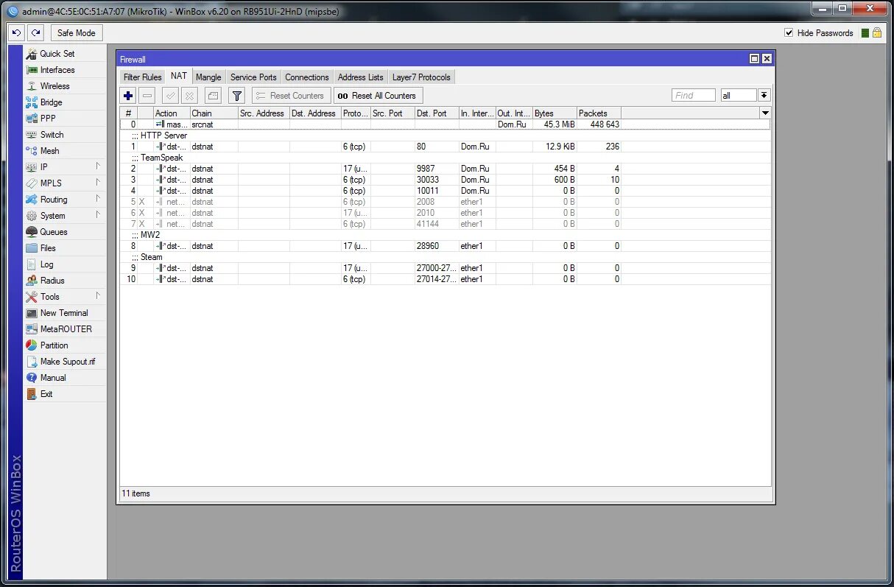This screenshot has width=894, height=587.
Task: Sort by the Dst. Port column header
Action: click(437, 113)
